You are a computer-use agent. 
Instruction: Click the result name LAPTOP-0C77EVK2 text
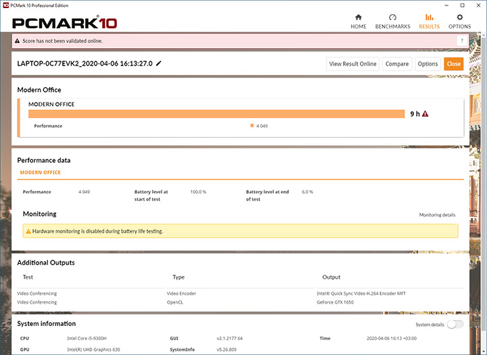tap(85, 63)
